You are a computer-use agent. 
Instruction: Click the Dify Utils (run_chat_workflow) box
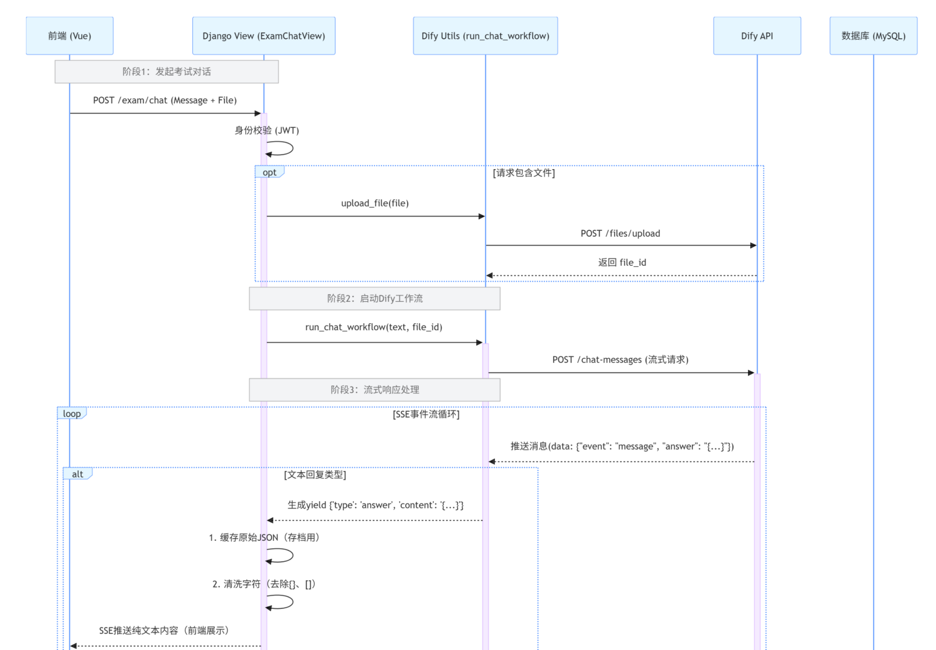485,36
